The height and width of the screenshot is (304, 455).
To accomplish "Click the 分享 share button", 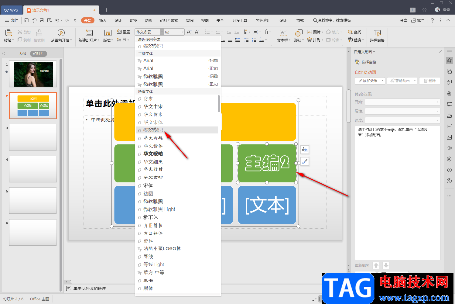I will (403, 20).
